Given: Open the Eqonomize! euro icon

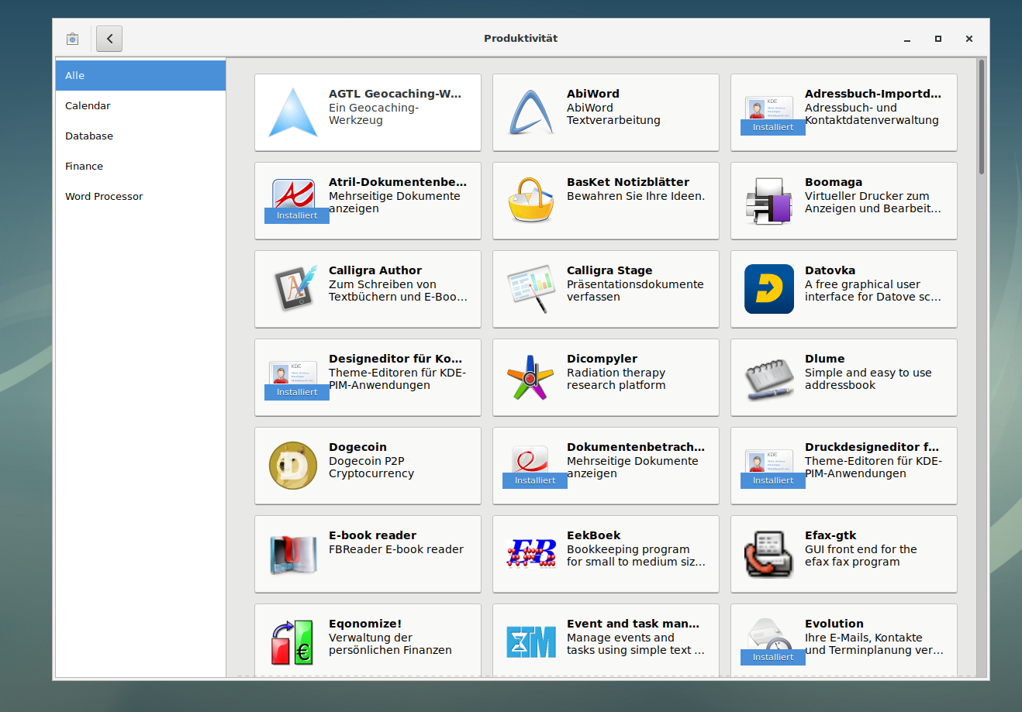Looking at the screenshot, I should pyautogui.click(x=293, y=642).
